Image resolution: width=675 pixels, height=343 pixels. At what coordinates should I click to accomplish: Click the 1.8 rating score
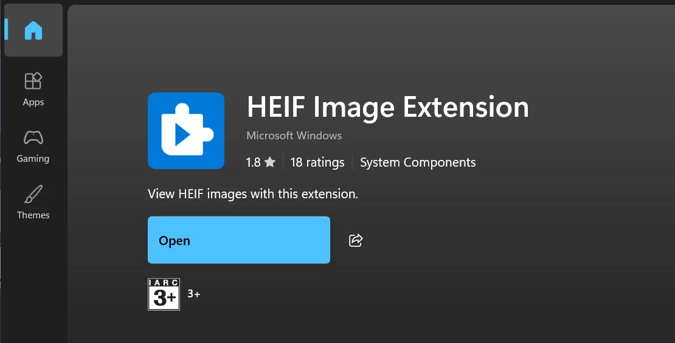click(253, 162)
